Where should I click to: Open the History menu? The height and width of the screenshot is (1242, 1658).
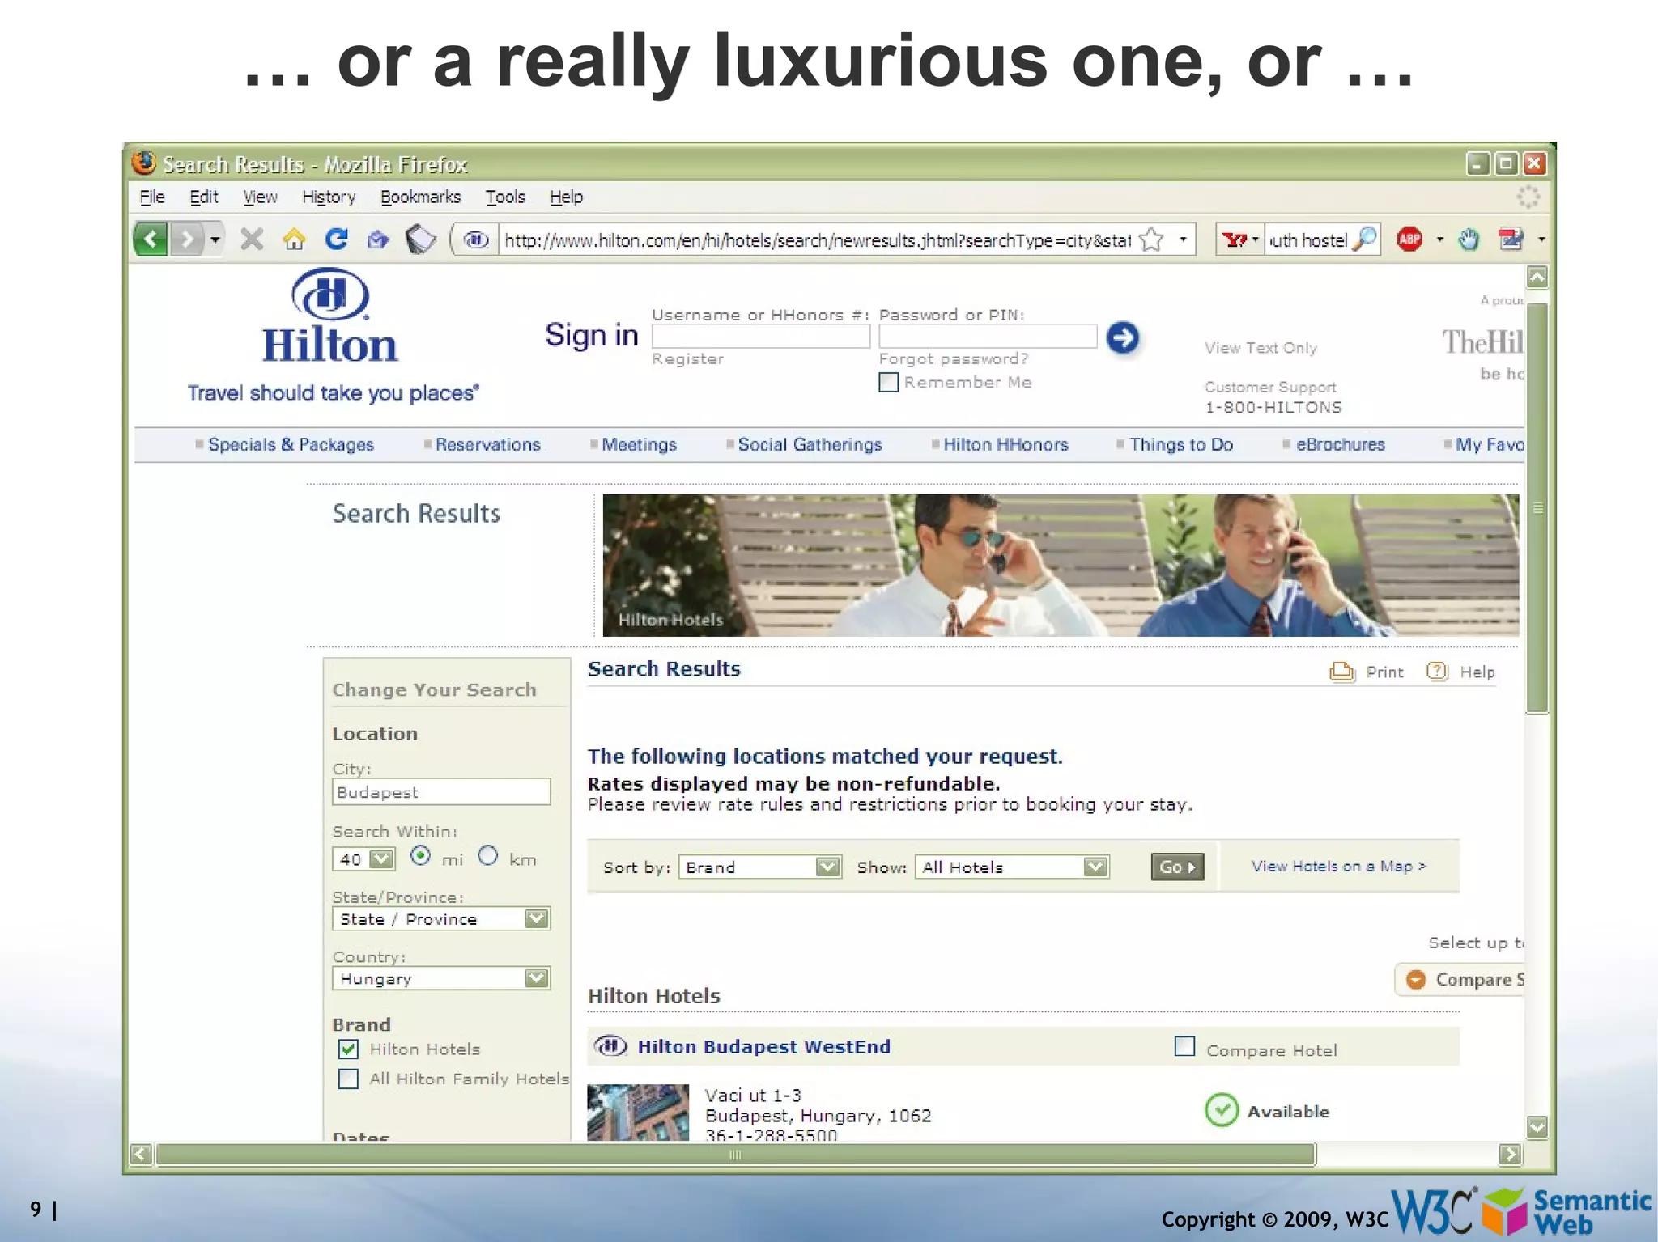329,197
